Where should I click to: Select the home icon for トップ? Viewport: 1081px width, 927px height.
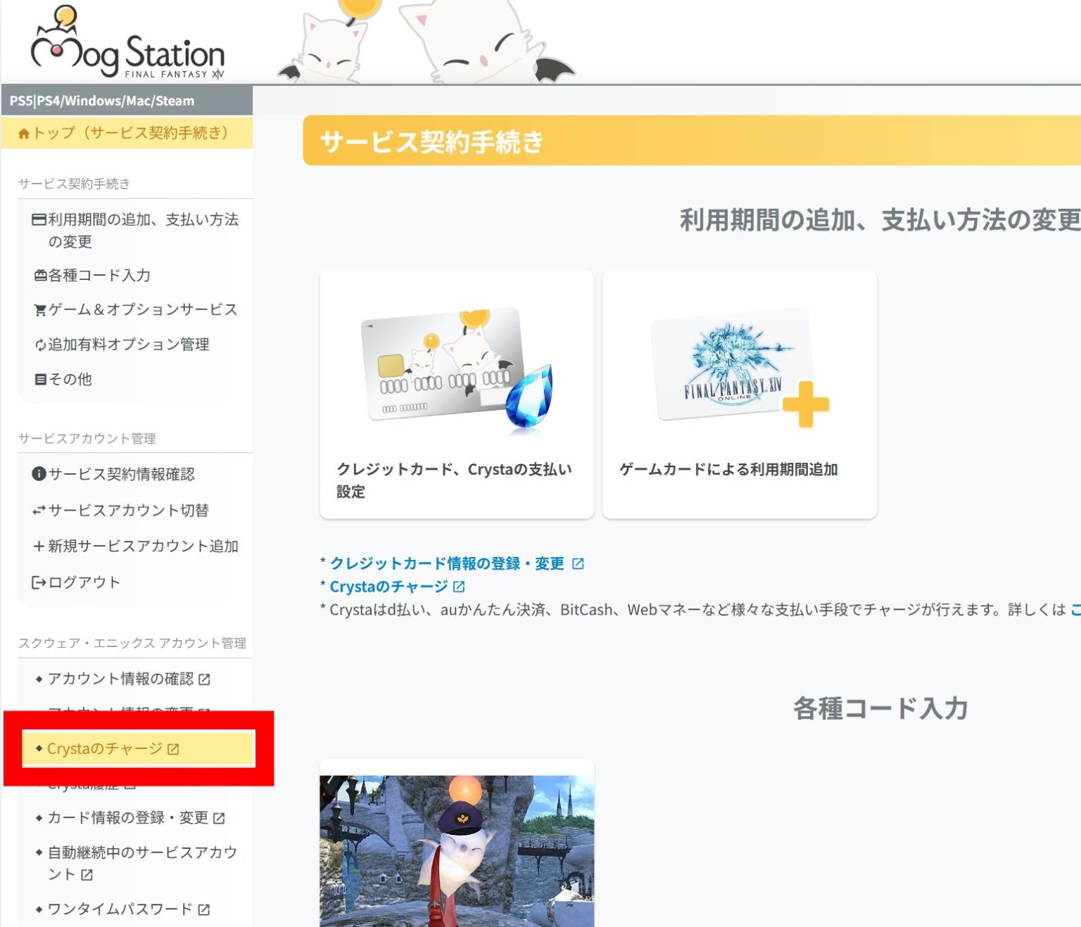tap(24, 132)
